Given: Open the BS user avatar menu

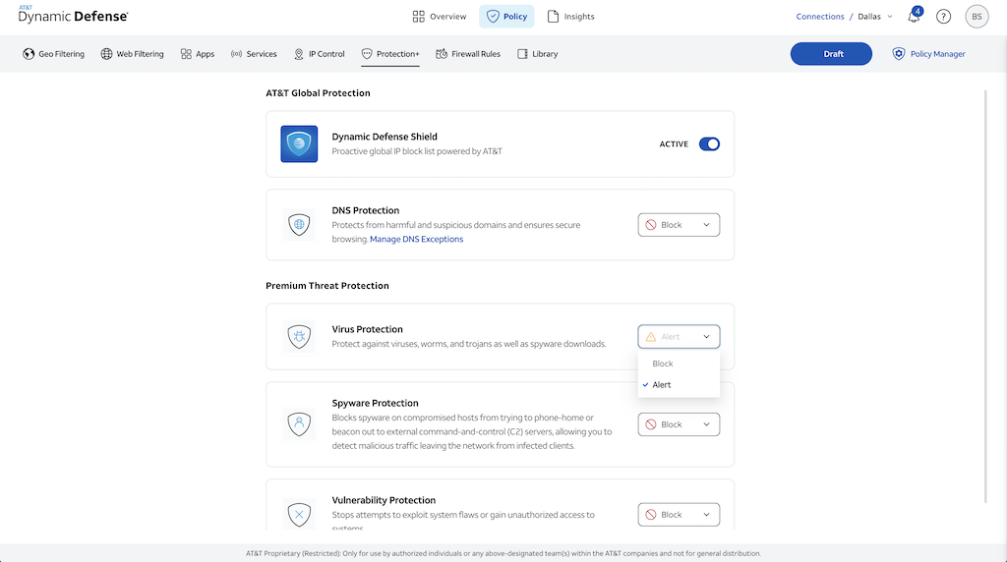Looking at the screenshot, I should pos(977,17).
